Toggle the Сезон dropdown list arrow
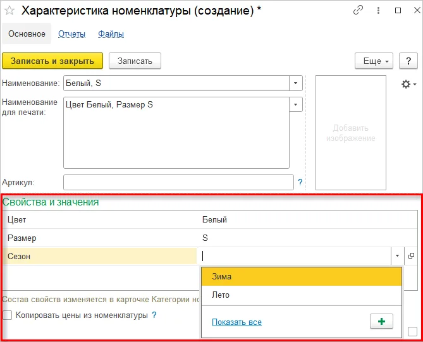The image size is (423, 342). pyautogui.click(x=397, y=255)
